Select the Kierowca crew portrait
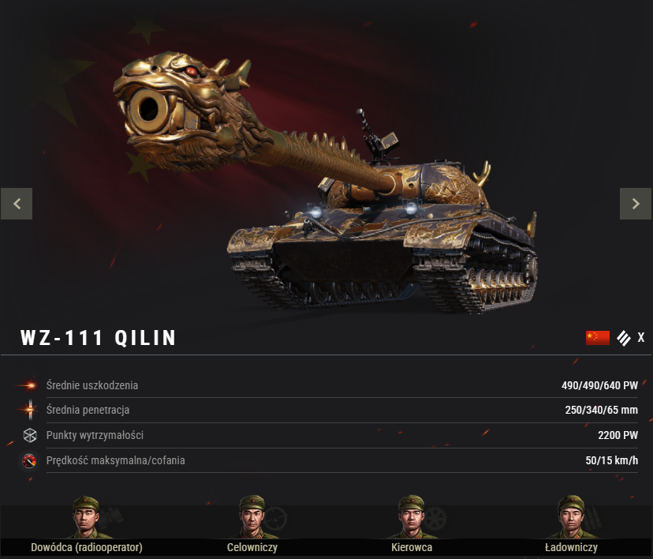 point(412,517)
